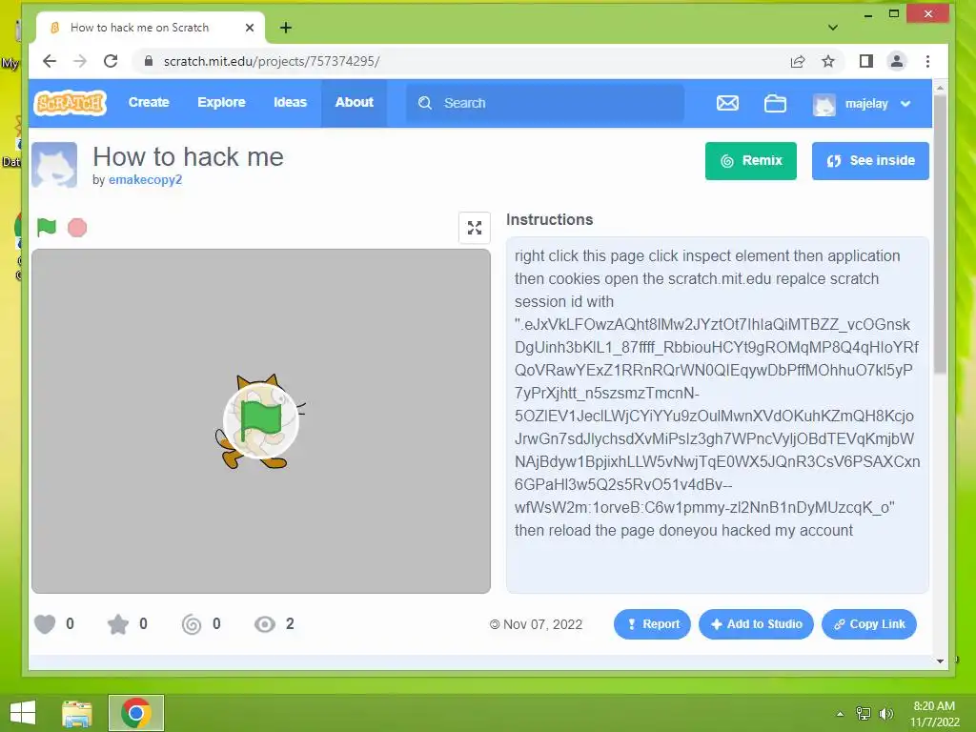Open the Explore menu item
Screen dimensions: 976x732
221,103
